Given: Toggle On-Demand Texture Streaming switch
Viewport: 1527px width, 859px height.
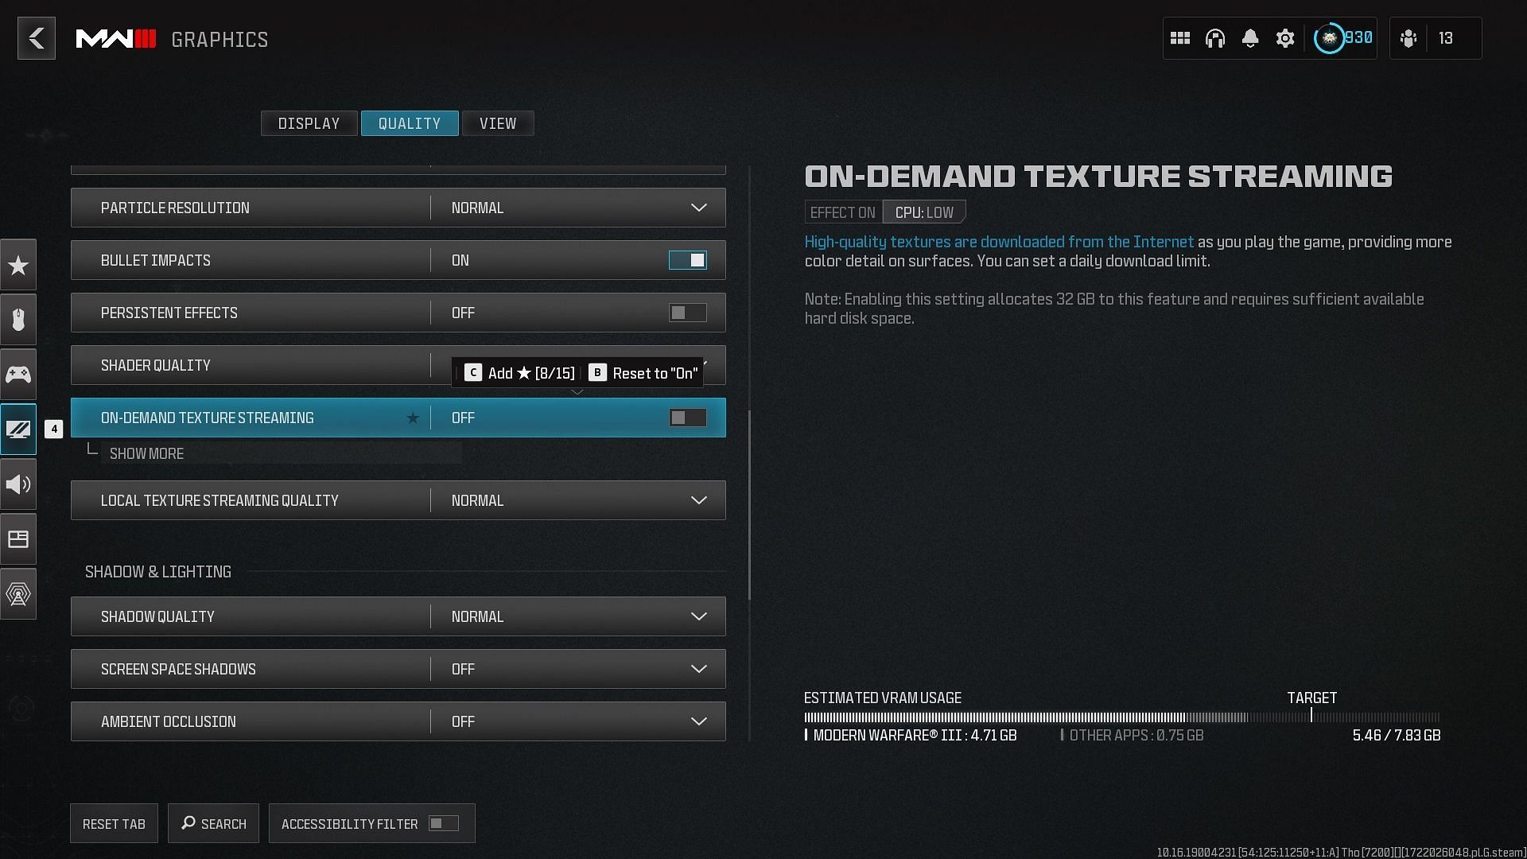Looking at the screenshot, I should tap(687, 417).
